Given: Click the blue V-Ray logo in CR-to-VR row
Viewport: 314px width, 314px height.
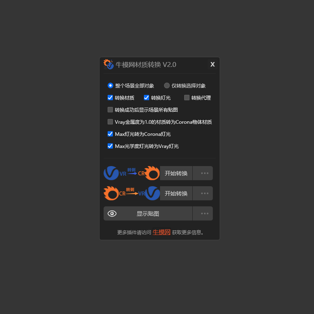Looking at the screenshot, I should point(152,193).
